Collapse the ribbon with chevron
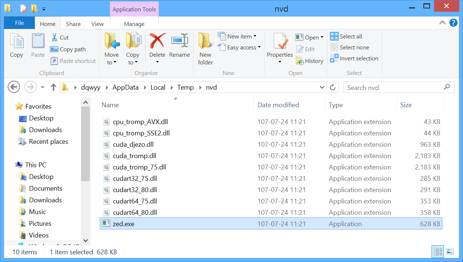The image size is (463, 262). (x=442, y=23)
